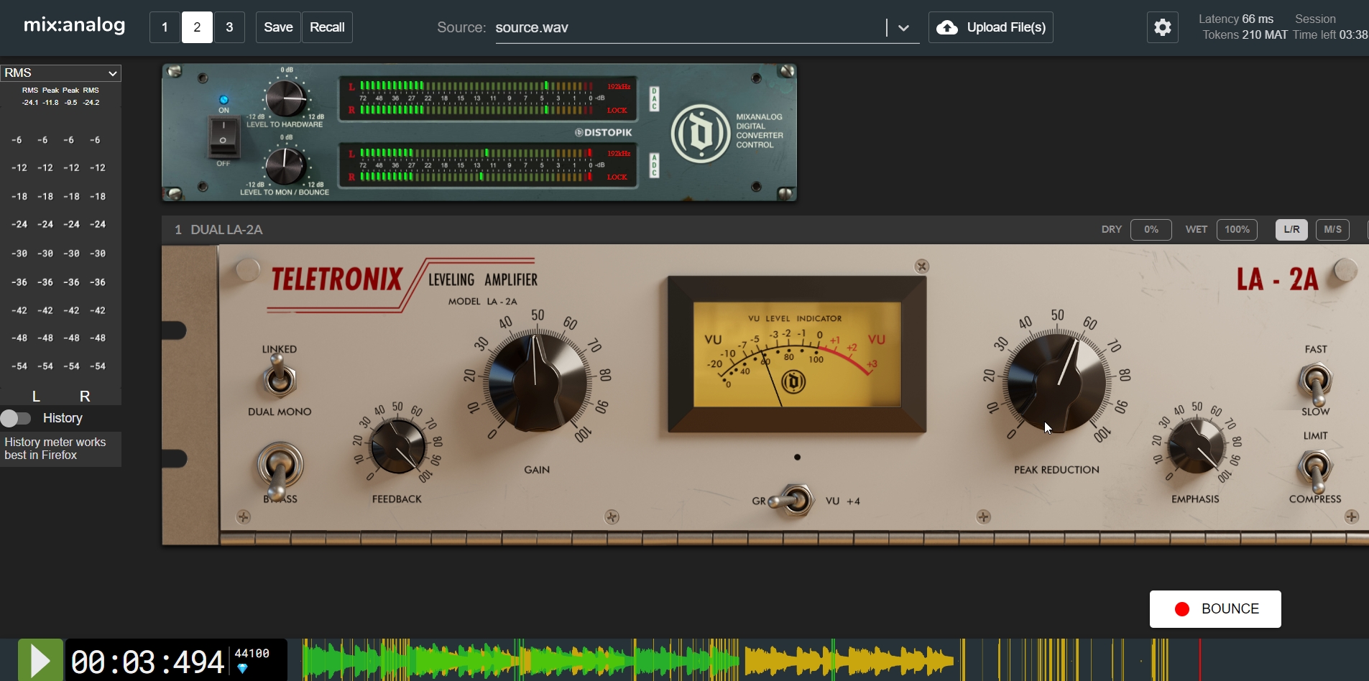The image size is (1369, 681).
Task: Toggle the Limit/Compress switch
Action: coord(1315,467)
